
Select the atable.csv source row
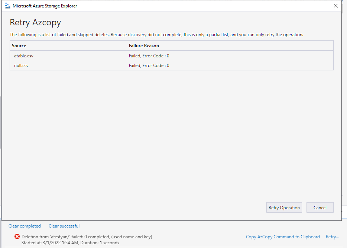(x=172, y=56)
